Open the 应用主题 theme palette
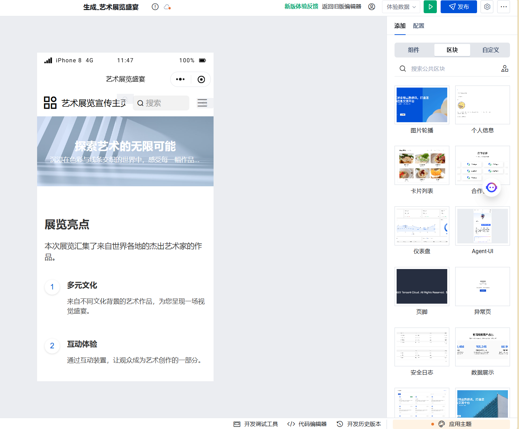This screenshot has height=429, width=519. pos(451,424)
